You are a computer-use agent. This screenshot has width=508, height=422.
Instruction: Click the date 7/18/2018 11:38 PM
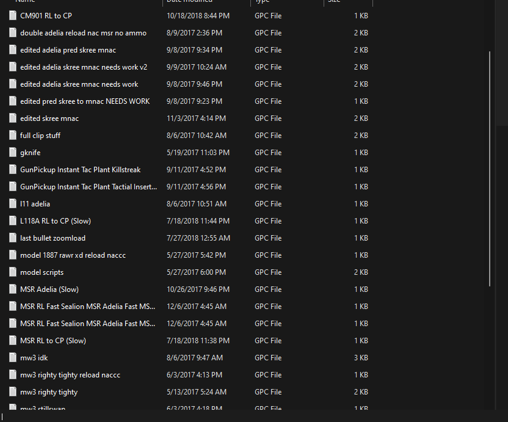[198, 341]
